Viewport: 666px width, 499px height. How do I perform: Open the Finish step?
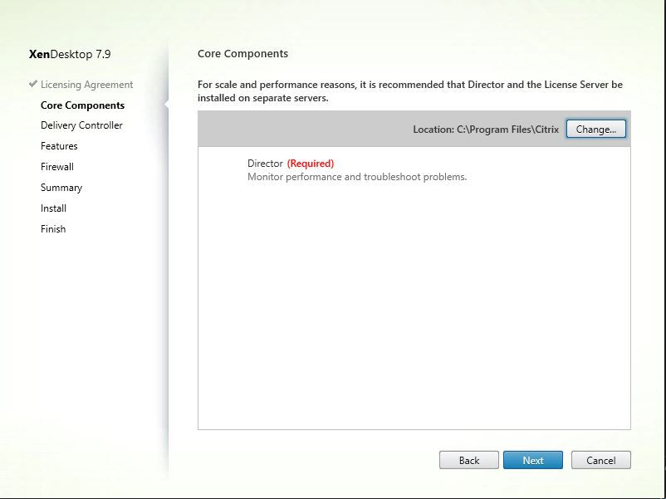[53, 229]
